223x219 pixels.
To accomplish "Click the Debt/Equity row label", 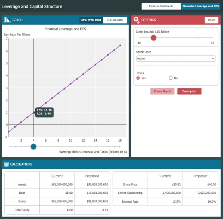I will 22,210.
